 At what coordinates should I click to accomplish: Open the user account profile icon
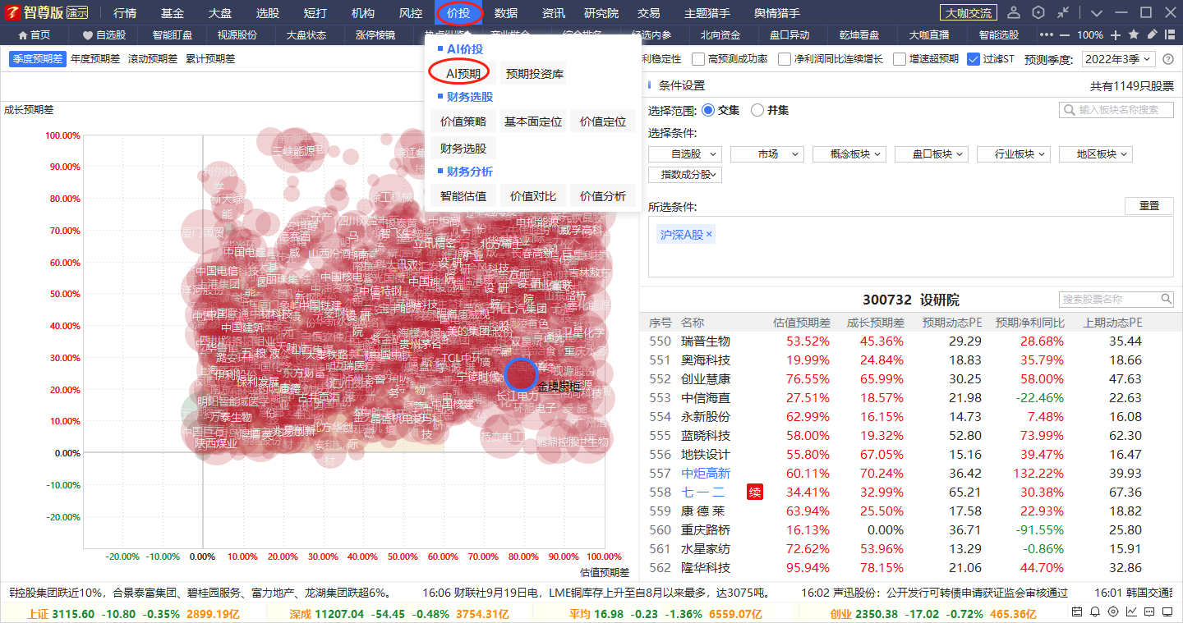(1014, 12)
